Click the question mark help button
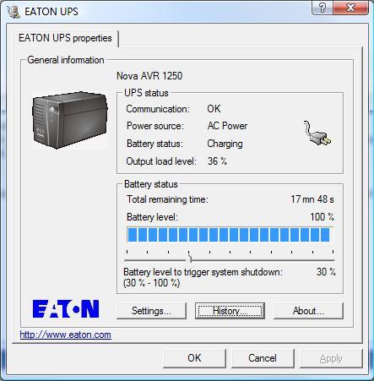Image resolution: width=374 pixels, height=381 pixels. (323, 8)
